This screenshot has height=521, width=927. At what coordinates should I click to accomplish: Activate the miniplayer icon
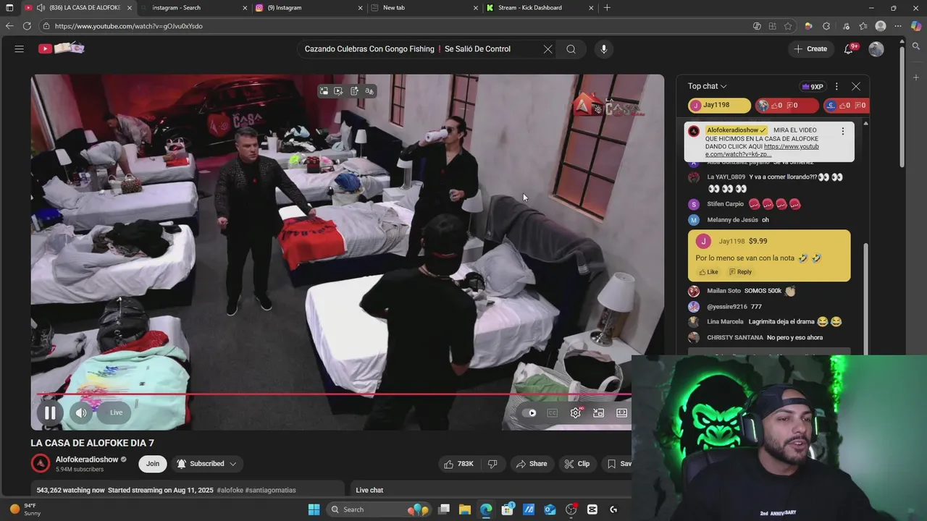click(598, 413)
